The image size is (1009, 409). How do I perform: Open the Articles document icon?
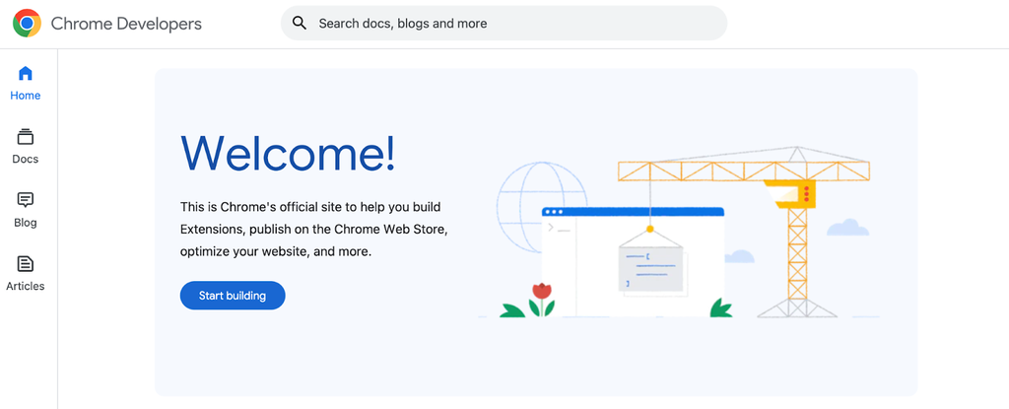click(x=25, y=263)
